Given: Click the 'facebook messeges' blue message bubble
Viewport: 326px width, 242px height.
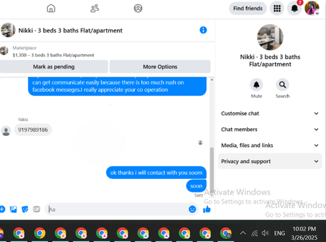Looking at the screenshot, I should tap(117, 86).
